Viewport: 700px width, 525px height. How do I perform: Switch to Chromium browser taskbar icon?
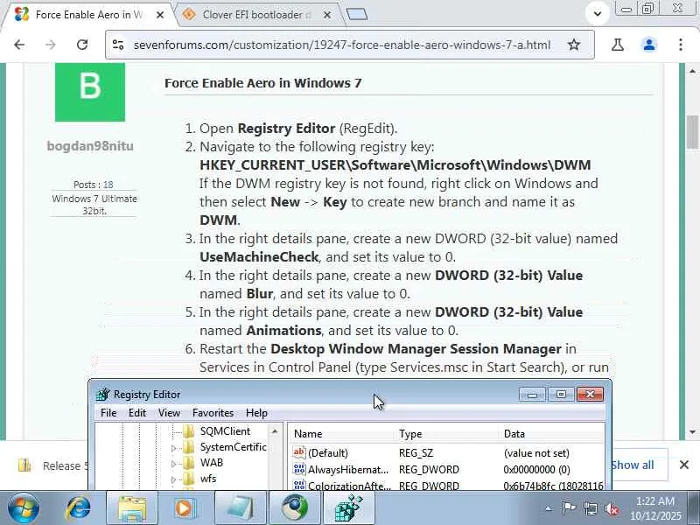tap(294, 508)
